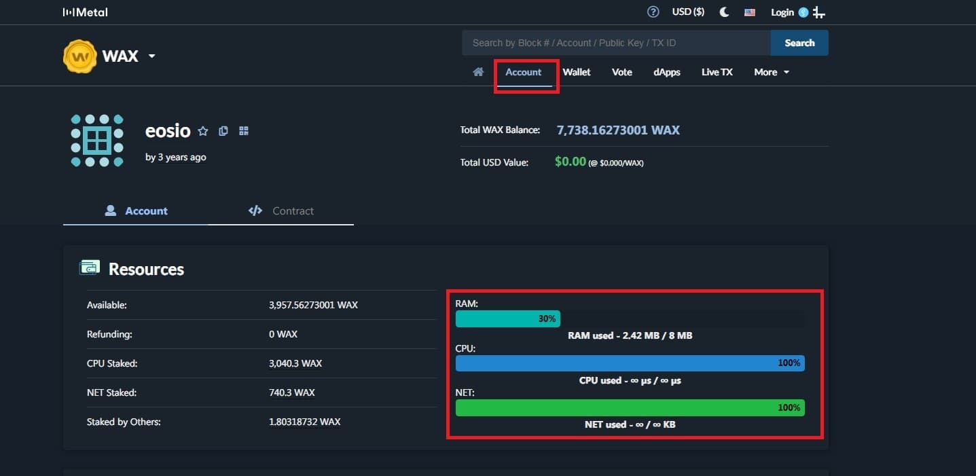976x476 pixels.
Task: Click the yellow WAX chain logo
Action: click(80, 56)
